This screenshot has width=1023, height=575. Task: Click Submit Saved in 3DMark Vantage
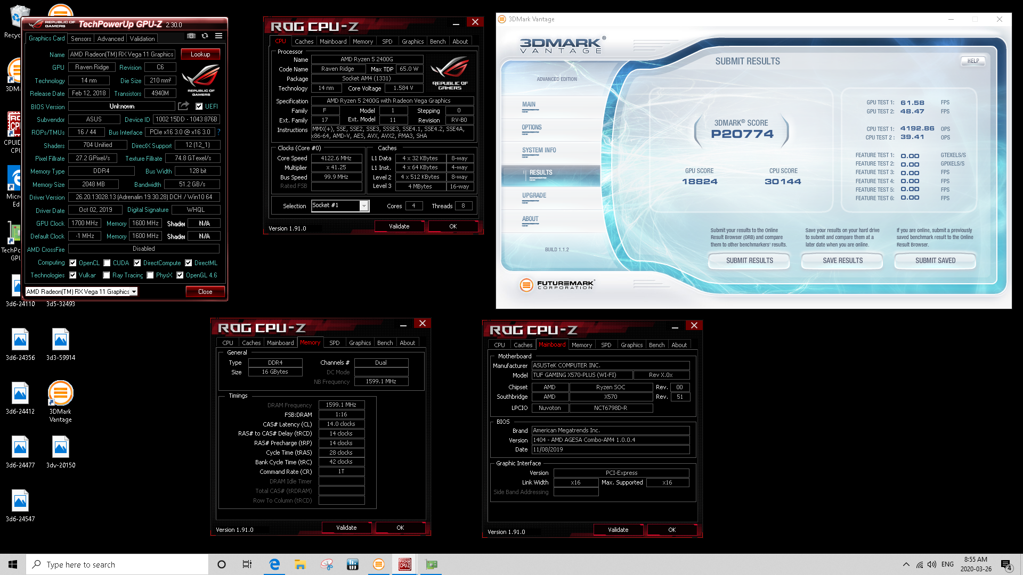(x=935, y=260)
